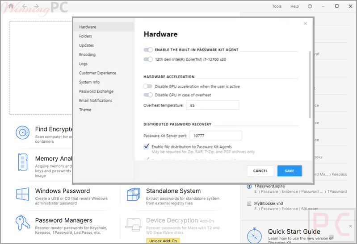
Task: Click the Windows Password logo icon
Action: click(x=22, y=194)
